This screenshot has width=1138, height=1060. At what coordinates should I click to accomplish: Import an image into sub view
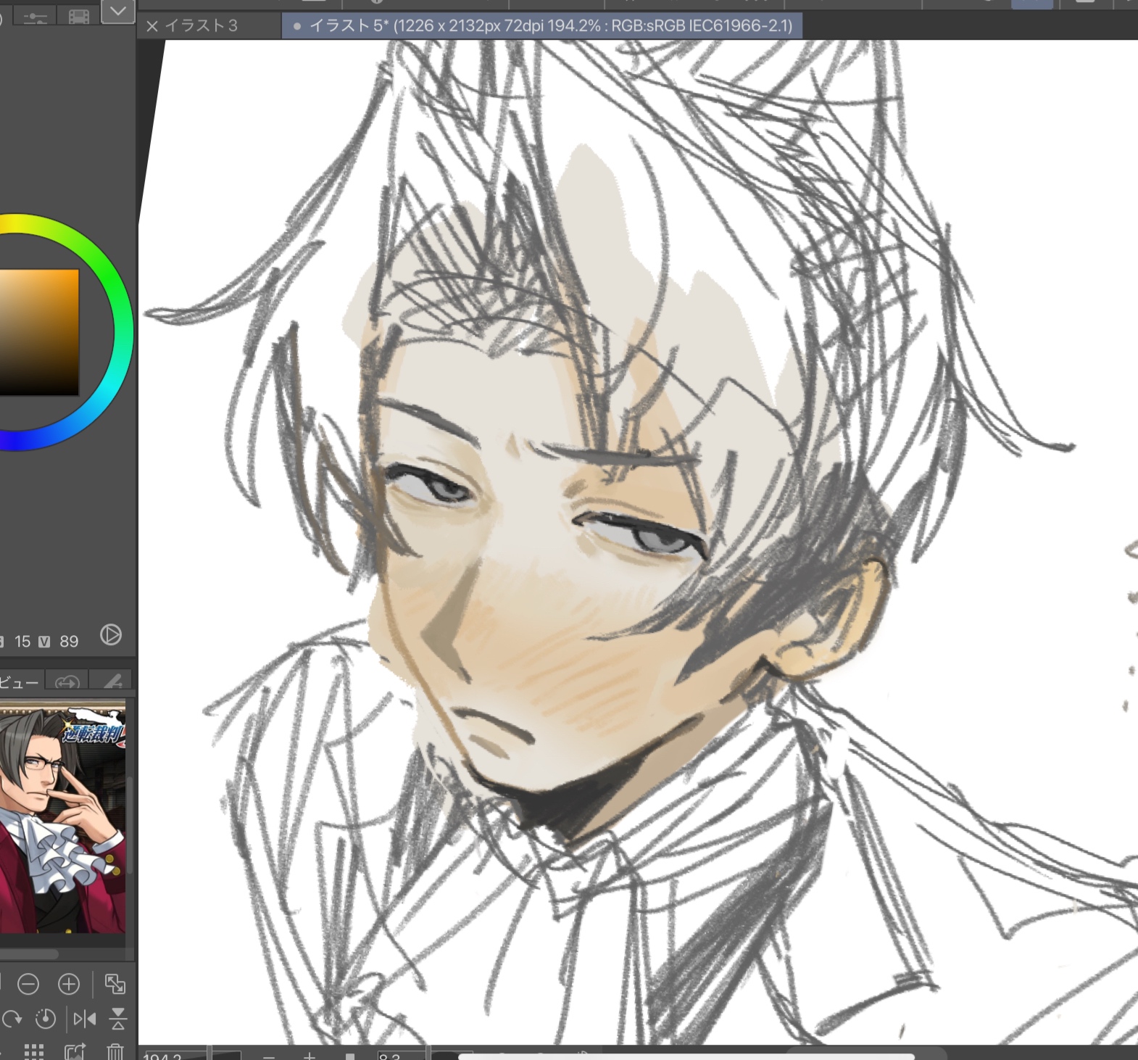pyautogui.click(x=75, y=1051)
